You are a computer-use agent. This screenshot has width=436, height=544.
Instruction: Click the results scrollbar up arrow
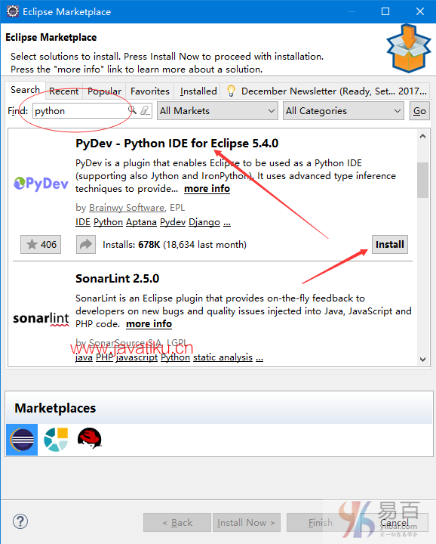[x=422, y=136]
